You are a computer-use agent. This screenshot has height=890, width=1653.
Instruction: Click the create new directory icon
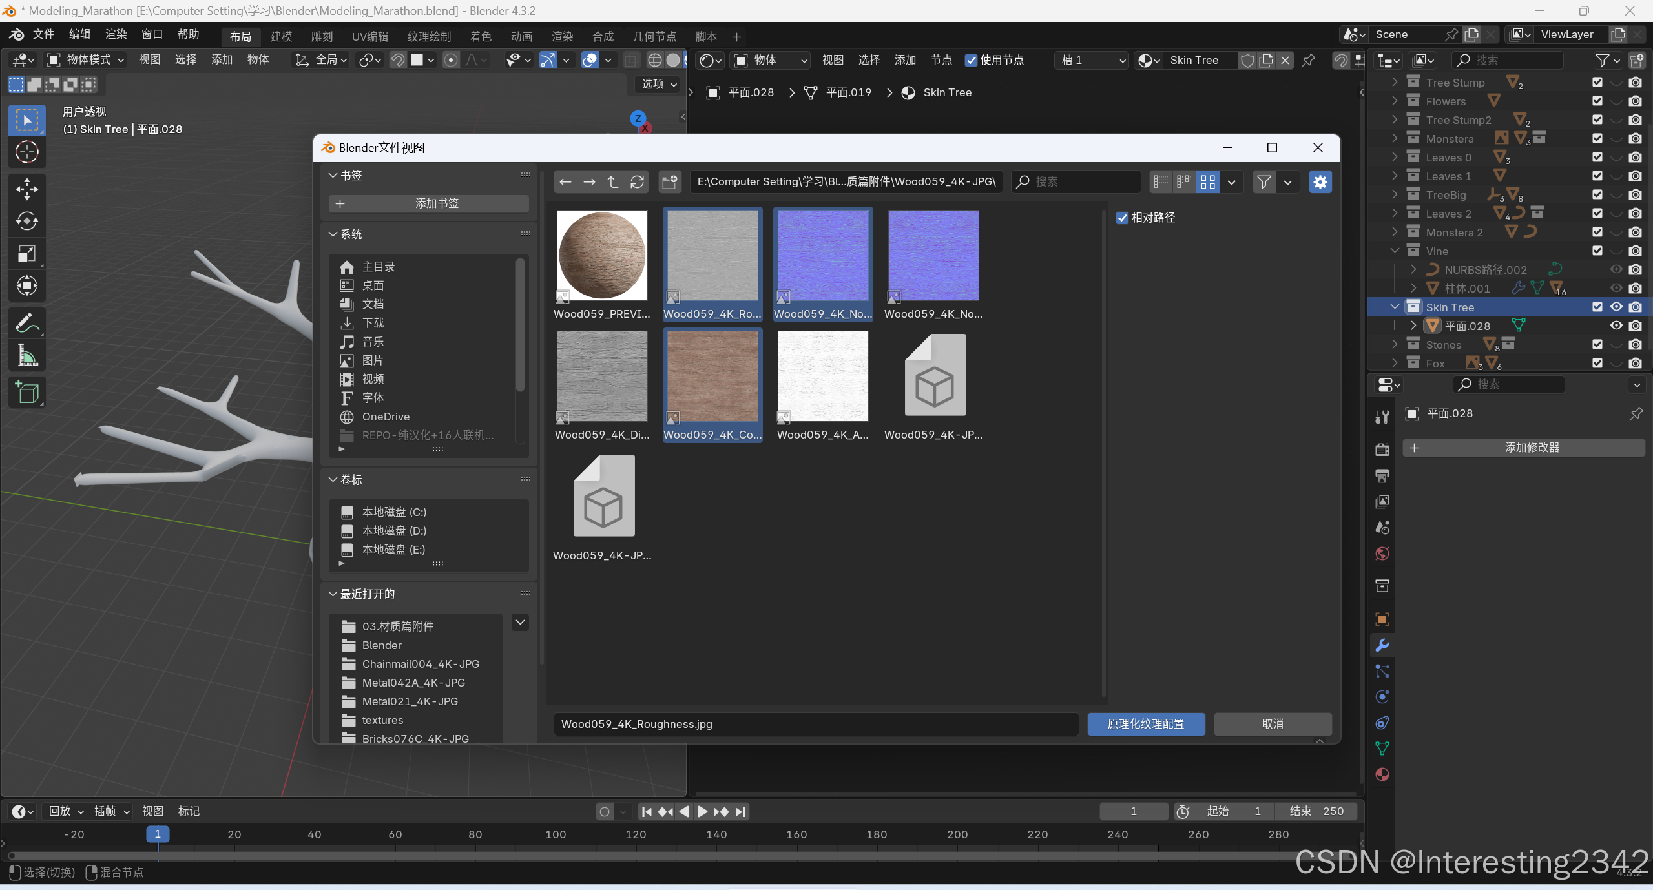pyautogui.click(x=670, y=182)
